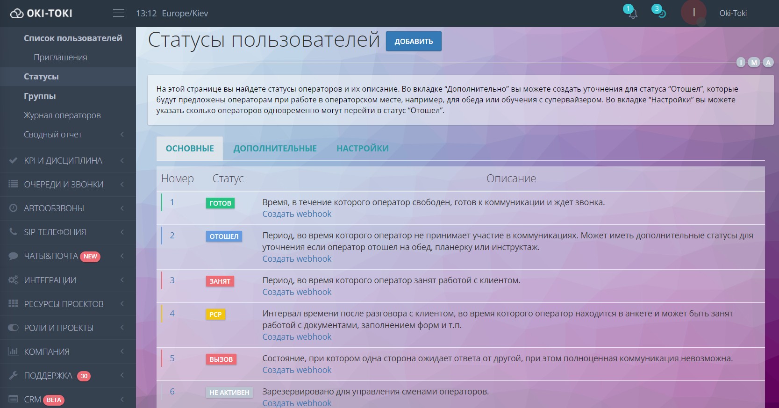The image size is (779, 408).
Task: Click the Добавить button
Action: pyautogui.click(x=414, y=41)
